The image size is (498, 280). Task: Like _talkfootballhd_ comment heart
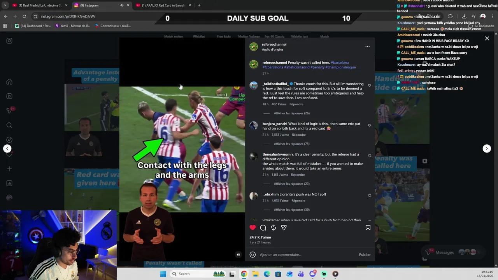point(370,86)
